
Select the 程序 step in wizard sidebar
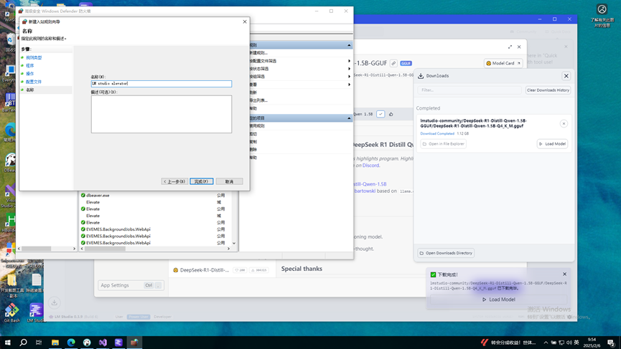(x=29, y=66)
